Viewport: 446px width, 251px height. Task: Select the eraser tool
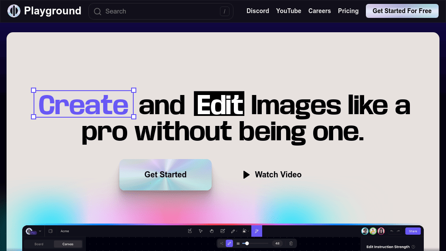point(244,231)
